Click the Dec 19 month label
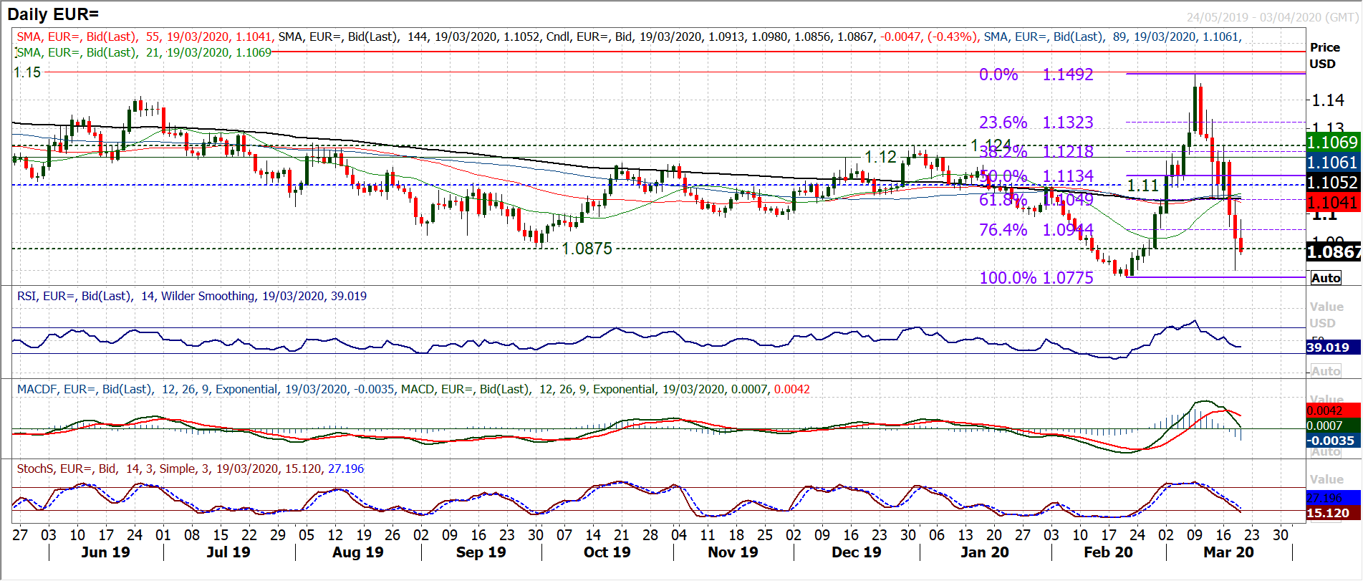This screenshot has width=1363, height=581. [x=856, y=552]
